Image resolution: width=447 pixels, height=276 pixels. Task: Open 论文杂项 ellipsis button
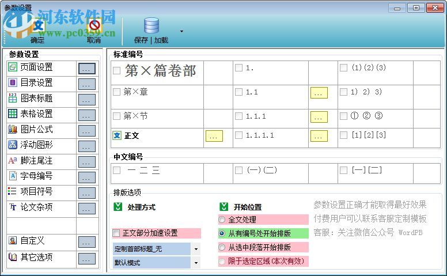coord(87,209)
